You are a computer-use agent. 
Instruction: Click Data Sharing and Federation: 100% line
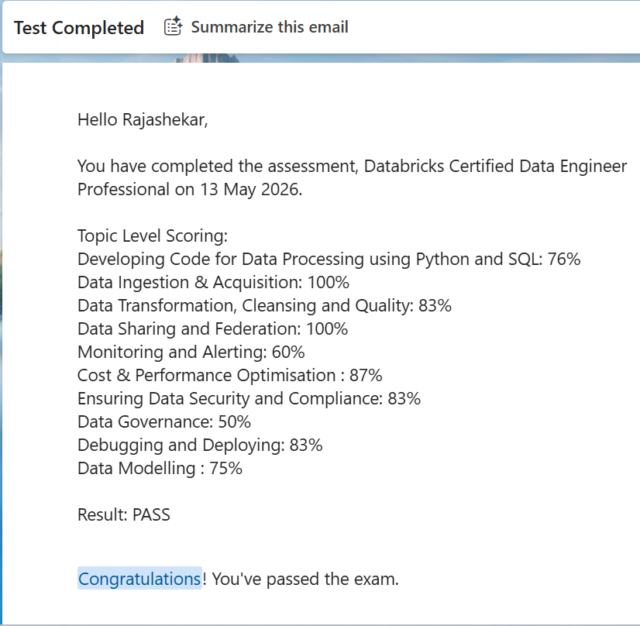click(x=212, y=329)
